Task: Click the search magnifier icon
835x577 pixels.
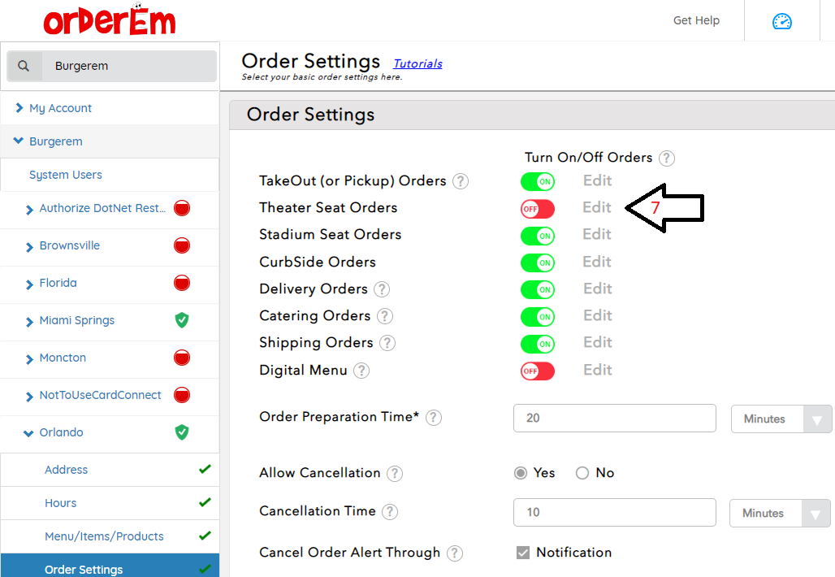Action: (x=24, y=66)
